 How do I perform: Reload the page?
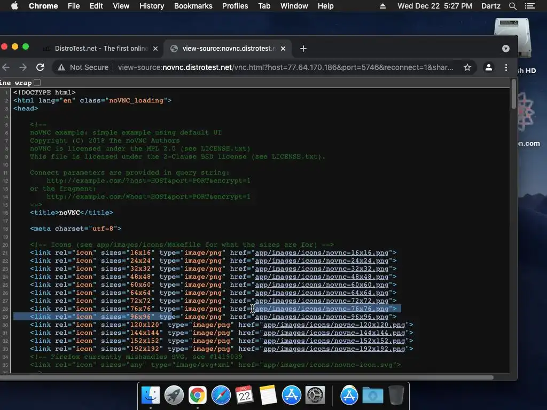click(40, 67)
